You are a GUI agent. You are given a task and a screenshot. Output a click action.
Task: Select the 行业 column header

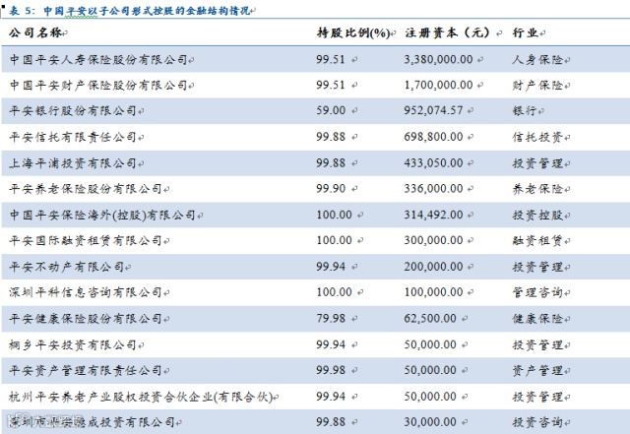(x=525, y=32)
